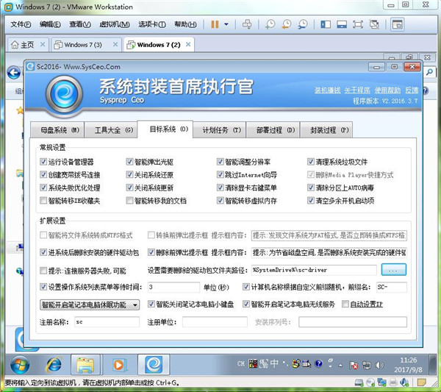Select the 部署过程 (D) tab
441x392 pixels.
pos(273,130)
